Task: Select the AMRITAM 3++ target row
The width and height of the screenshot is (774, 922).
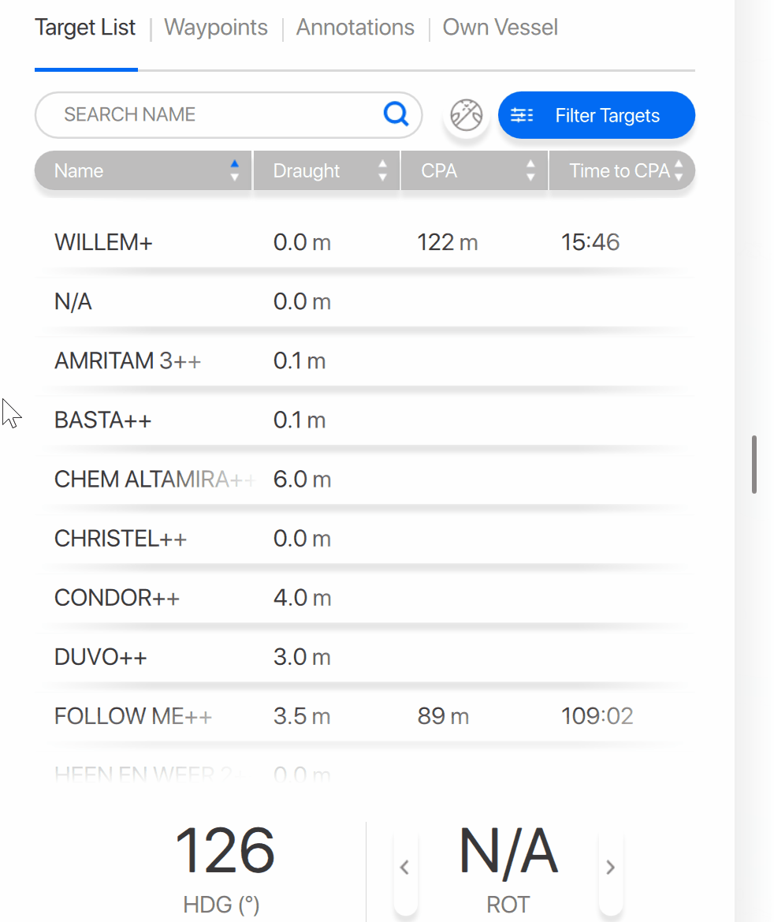Action: pos(363,361)
